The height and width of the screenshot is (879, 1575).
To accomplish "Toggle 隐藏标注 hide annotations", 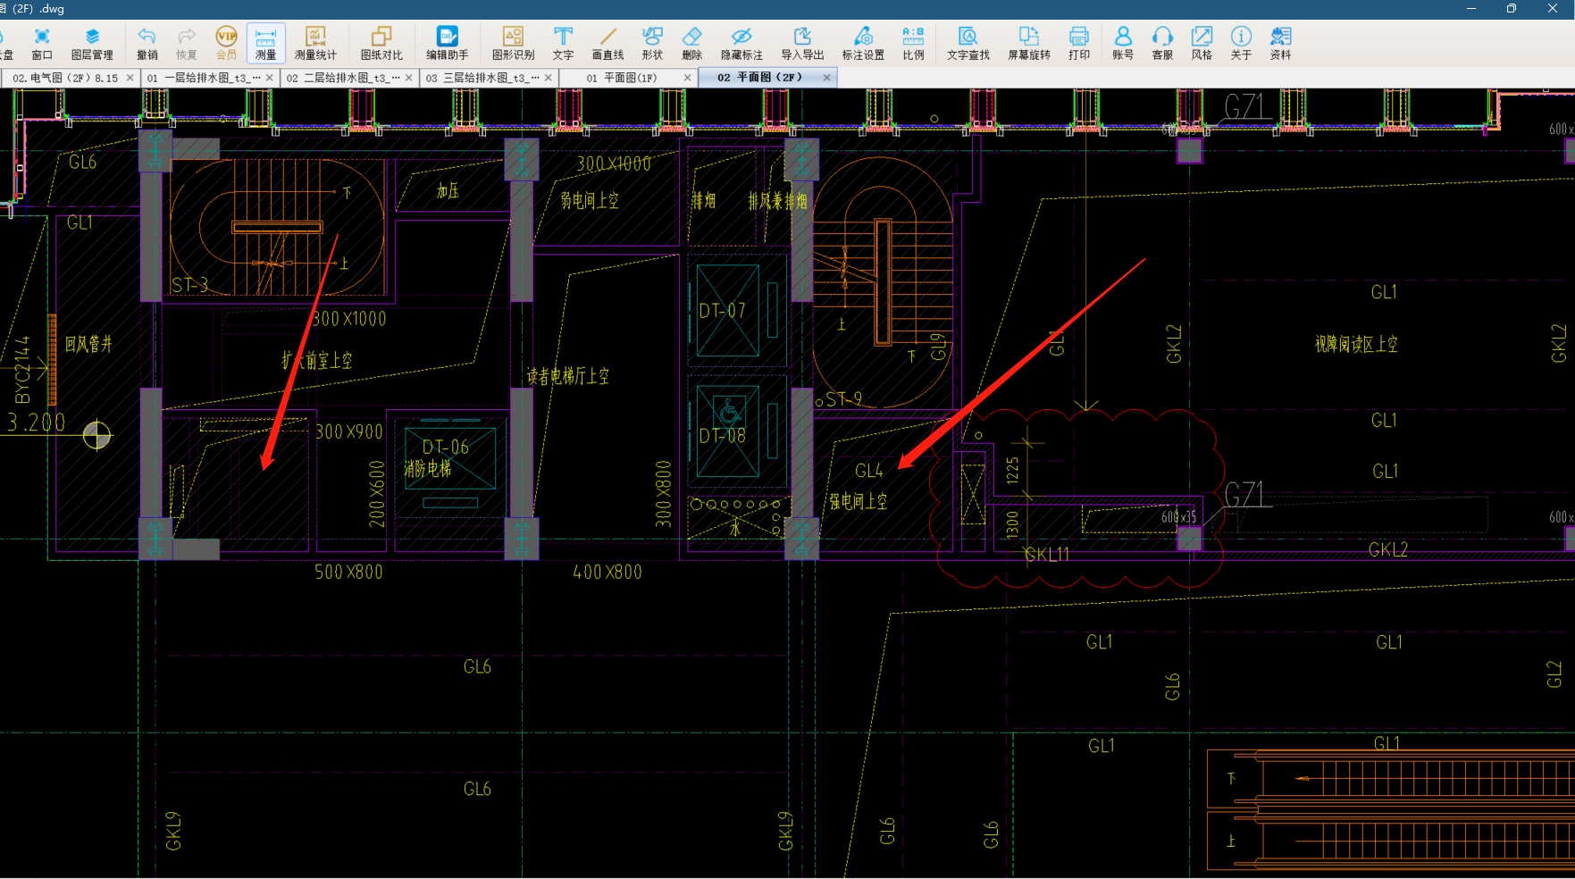I will pos(741,43).
